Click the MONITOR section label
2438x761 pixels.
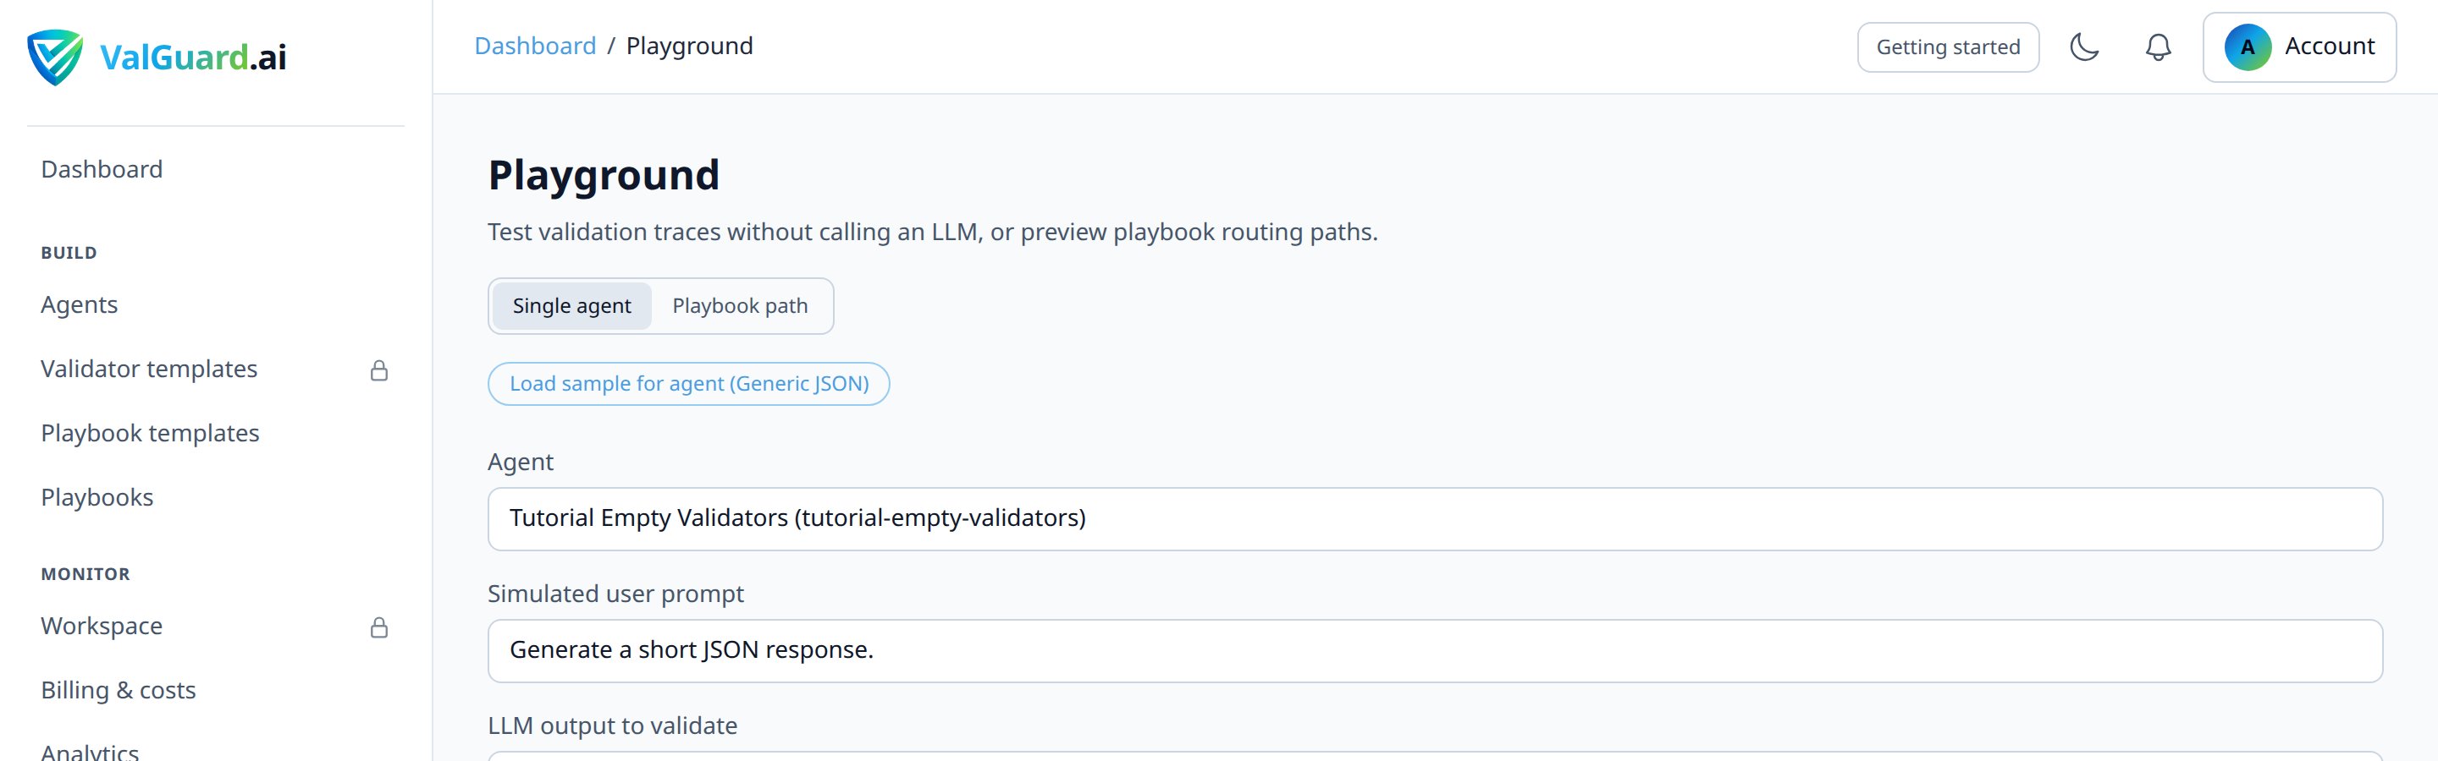tap(85, 575)
